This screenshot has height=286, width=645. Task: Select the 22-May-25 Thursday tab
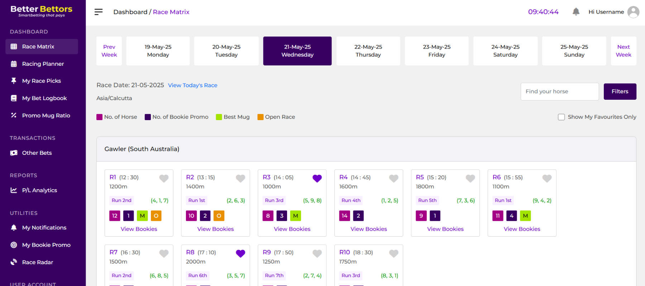tap(368, 51)
